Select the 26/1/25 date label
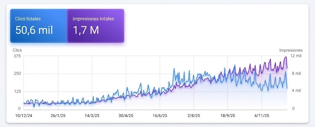This screenshot has height=127, width=315. point(58,116)
